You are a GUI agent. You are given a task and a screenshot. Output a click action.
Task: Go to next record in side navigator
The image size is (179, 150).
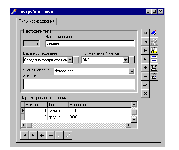(145, 50)
